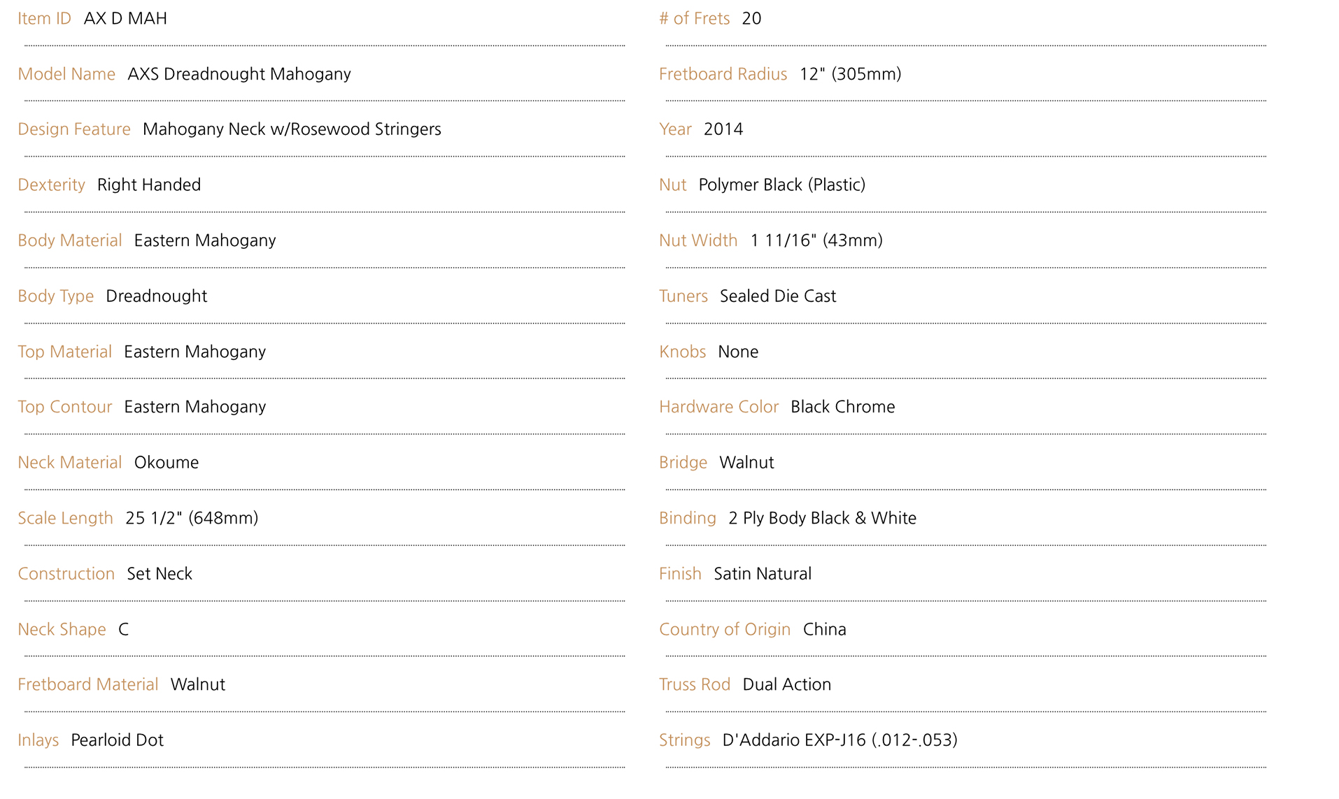Click the Hardware Color value Black Chrome

pos(843,407)
